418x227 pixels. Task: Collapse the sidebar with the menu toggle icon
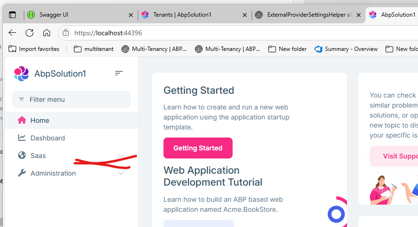point(119,73)
